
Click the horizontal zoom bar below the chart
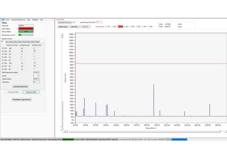[x=145, y=132]
